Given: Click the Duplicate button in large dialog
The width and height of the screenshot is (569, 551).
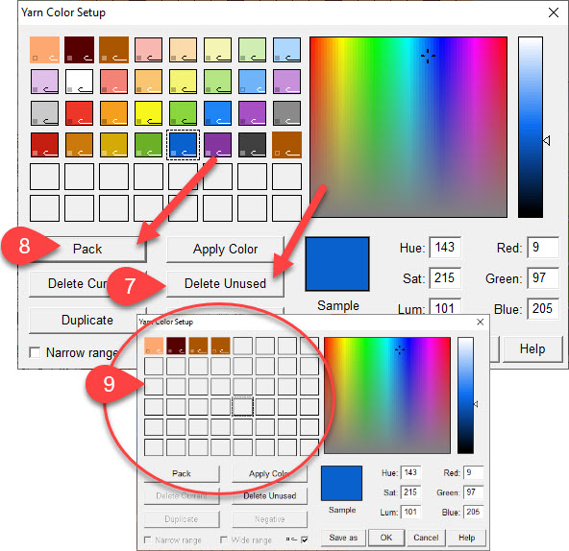Looking at the screenshot, I should point(87,320).
